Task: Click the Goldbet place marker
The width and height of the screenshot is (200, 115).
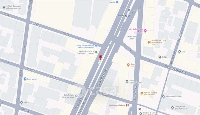Action: coord(160,57)
